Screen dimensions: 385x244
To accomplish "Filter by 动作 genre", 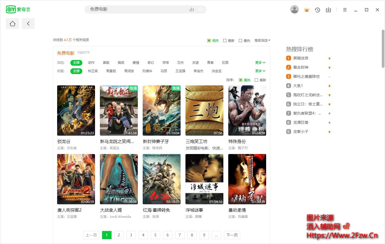I will tap(91, 62).
